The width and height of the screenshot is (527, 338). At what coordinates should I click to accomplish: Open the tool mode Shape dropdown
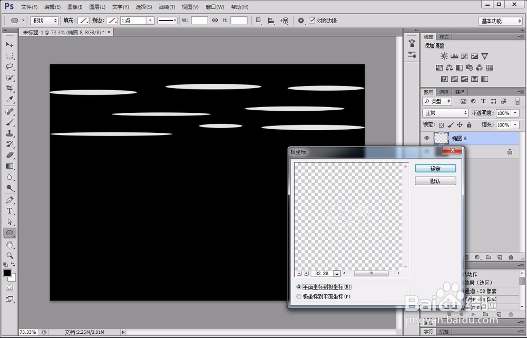(x=44, y=21)
